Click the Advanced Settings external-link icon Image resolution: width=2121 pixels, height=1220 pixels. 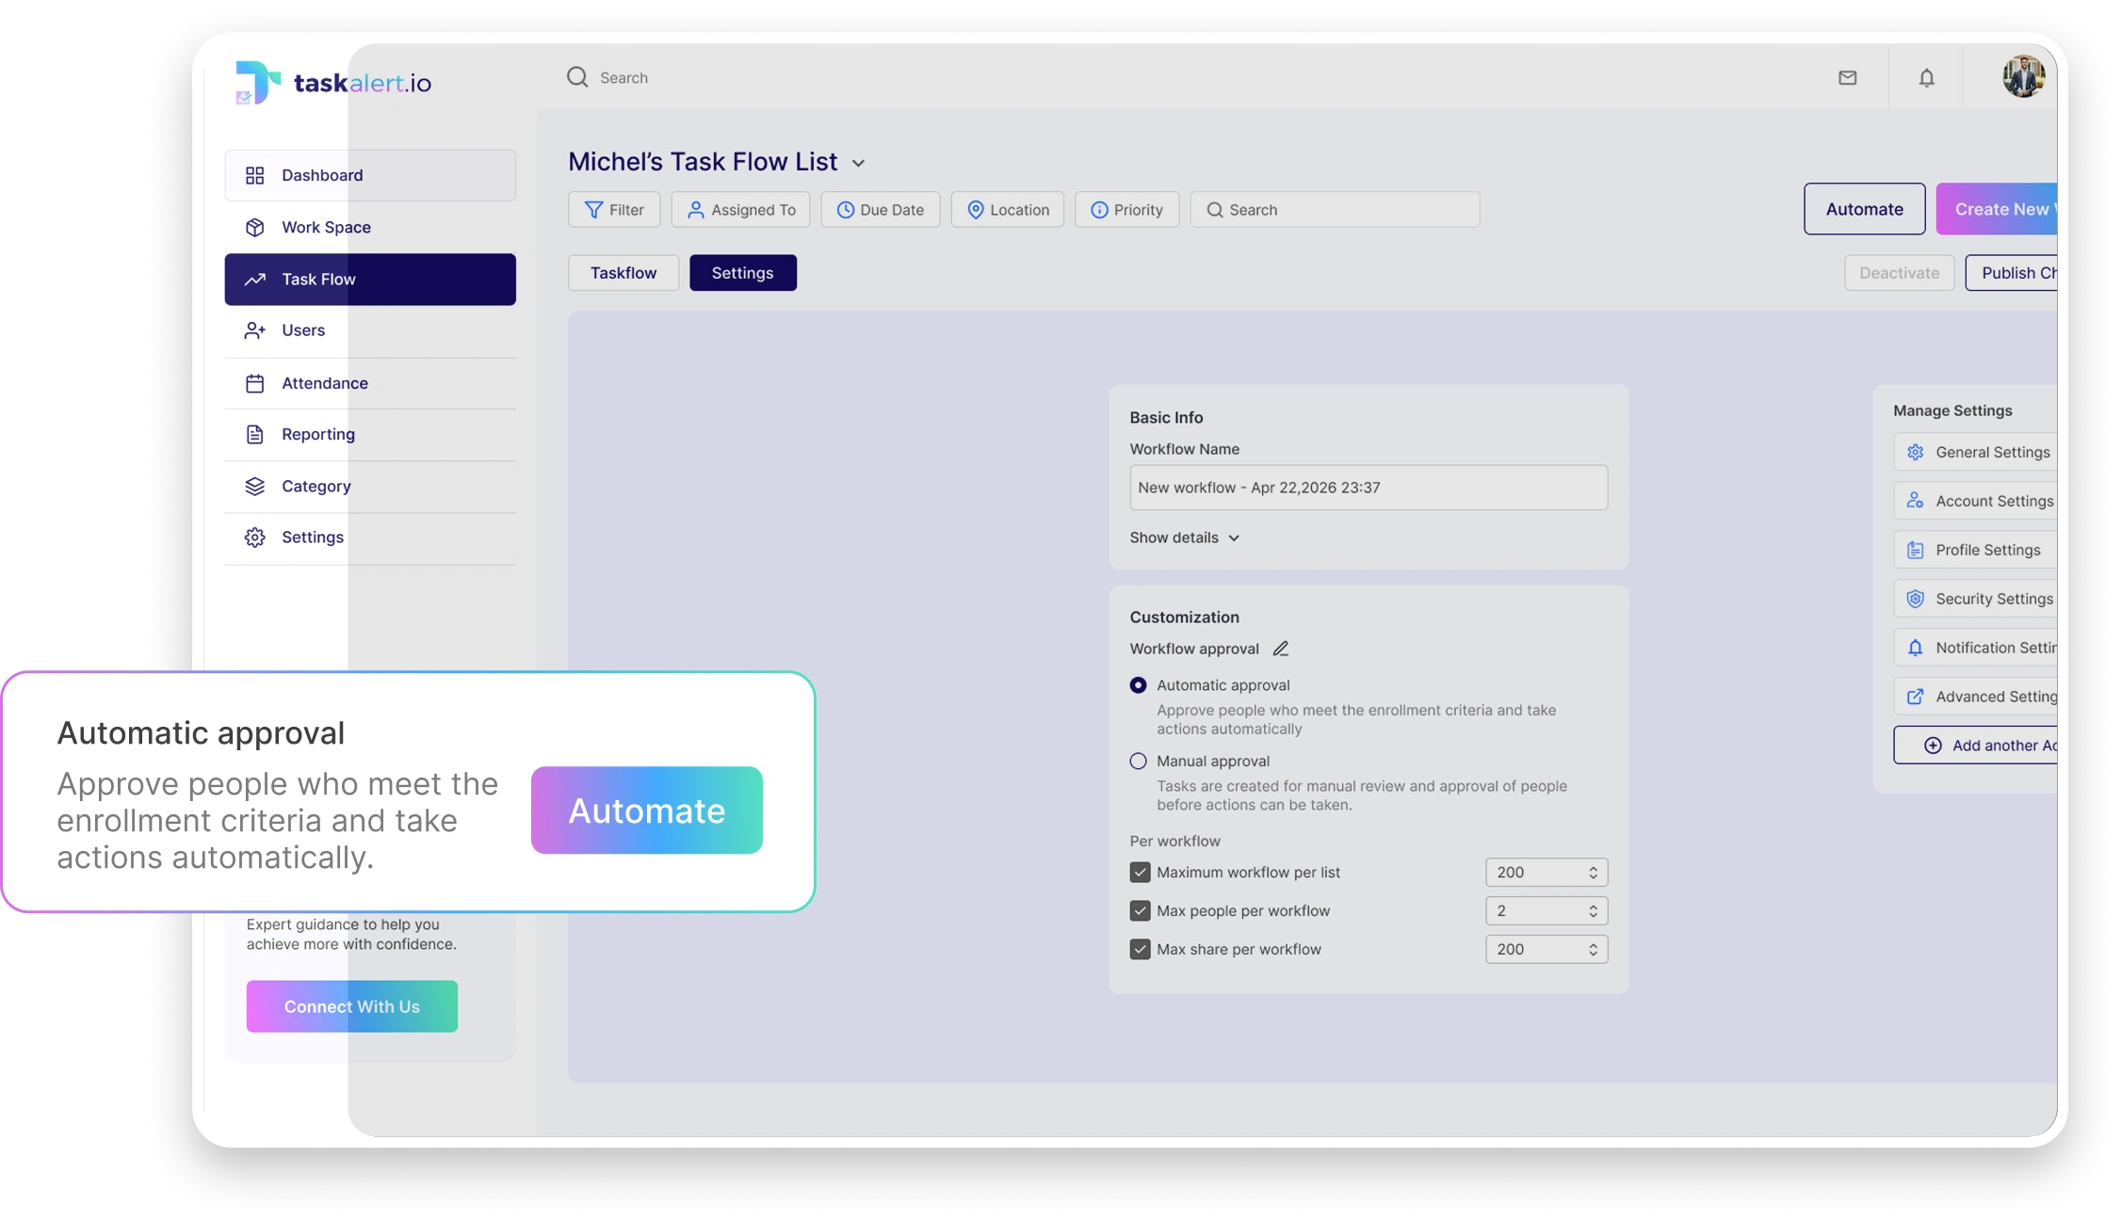[x=1915, y=697]
